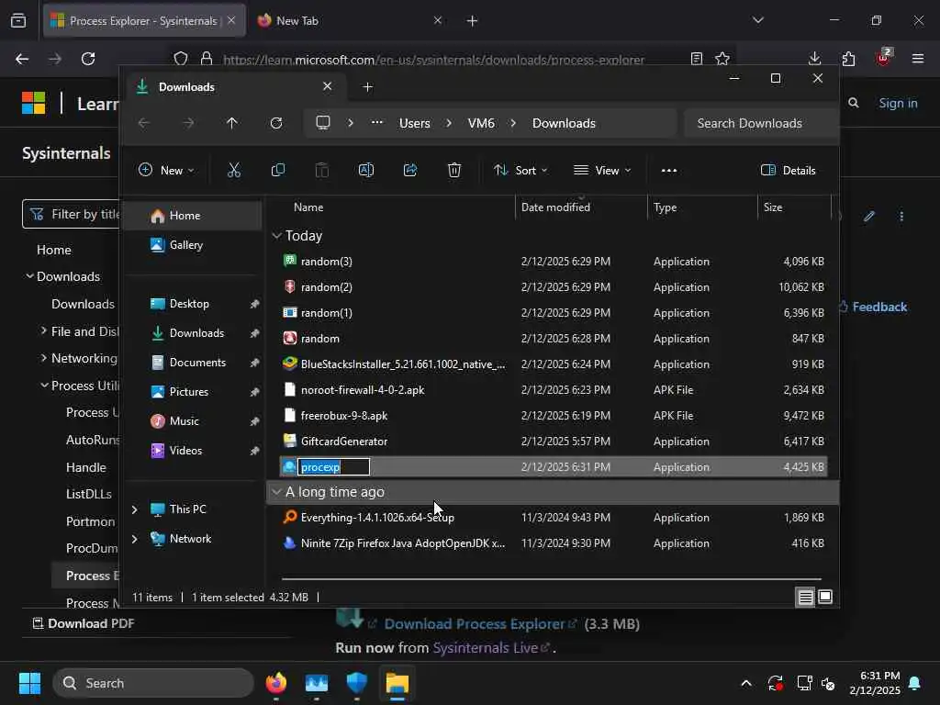Show hidden system tray icons chevron
Viewport: 940px width, 705px height.
click(x=746, y=683)
